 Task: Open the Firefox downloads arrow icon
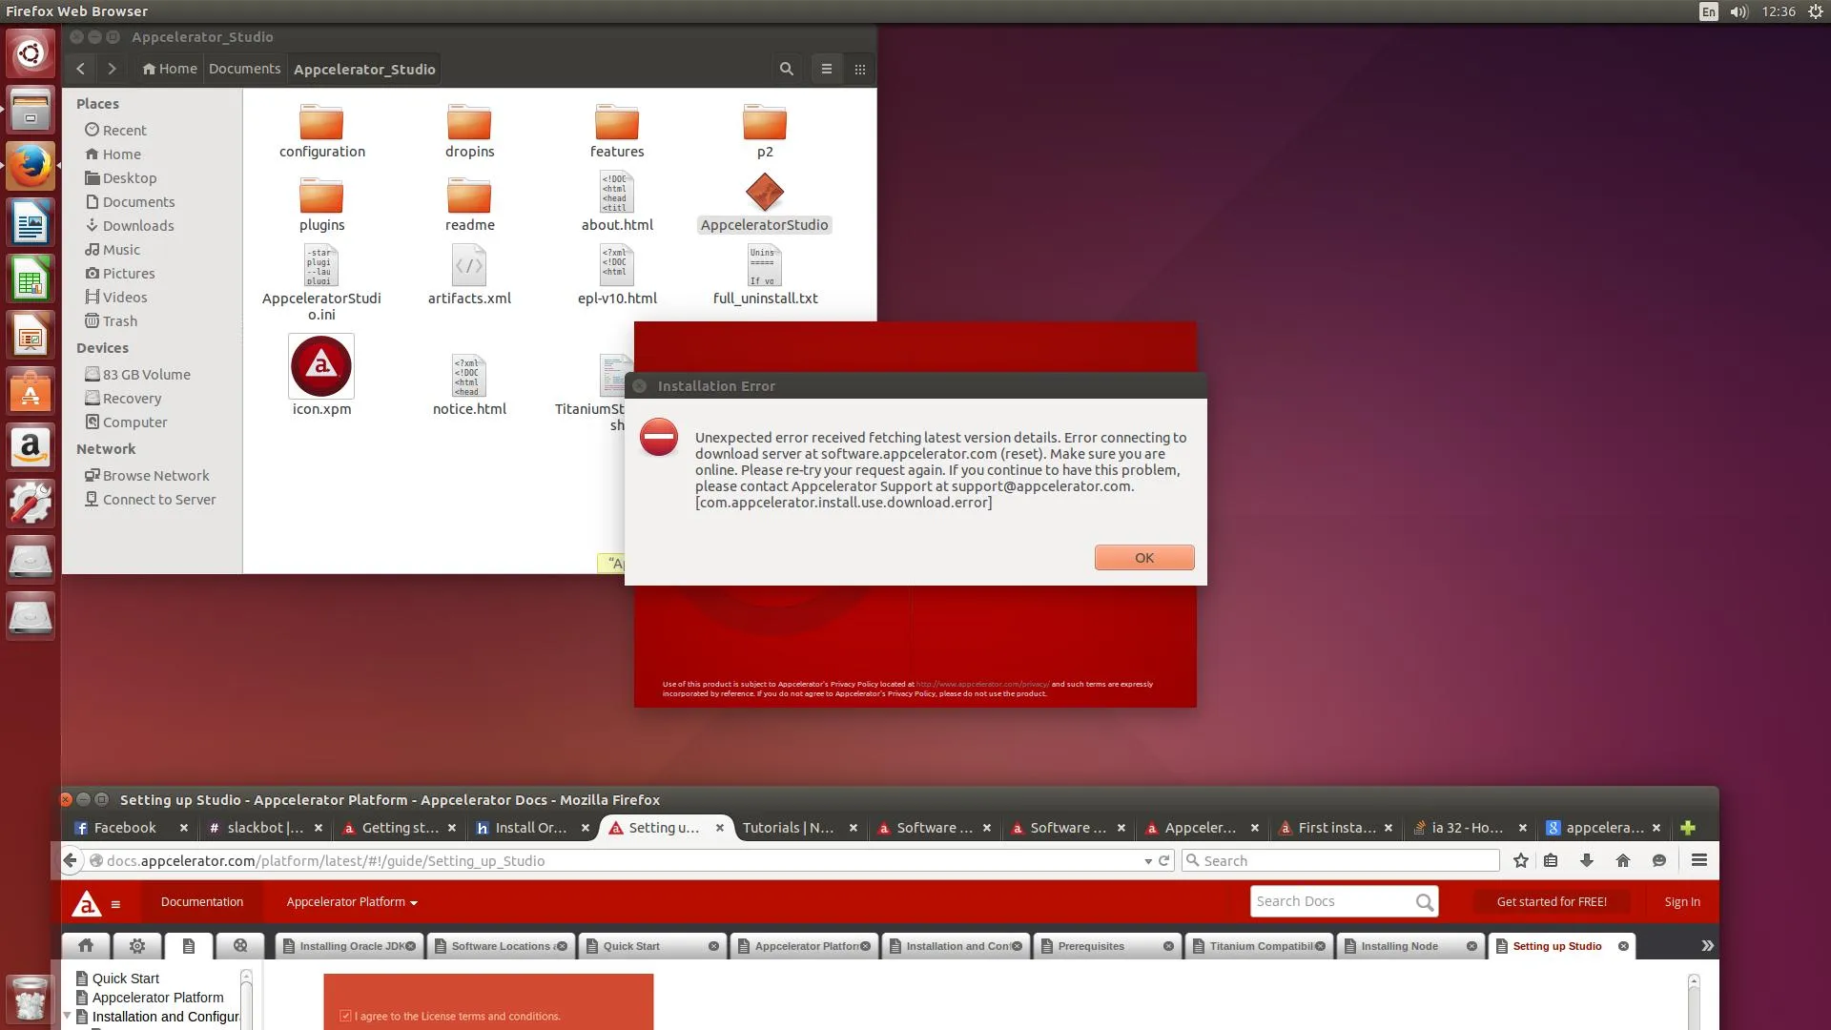[x=1587, y=860]
